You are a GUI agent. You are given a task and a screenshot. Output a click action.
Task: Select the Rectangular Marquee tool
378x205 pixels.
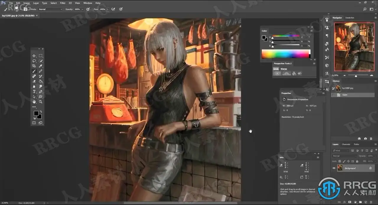(x=40, y=56)
